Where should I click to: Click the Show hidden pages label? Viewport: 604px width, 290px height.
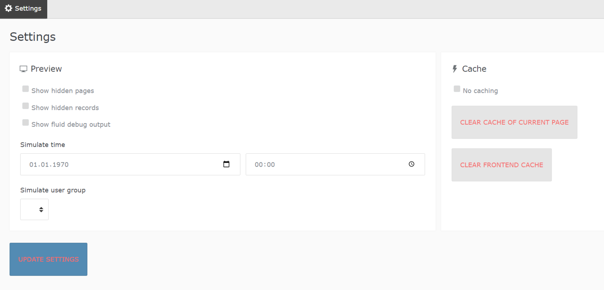pos(63,91)
